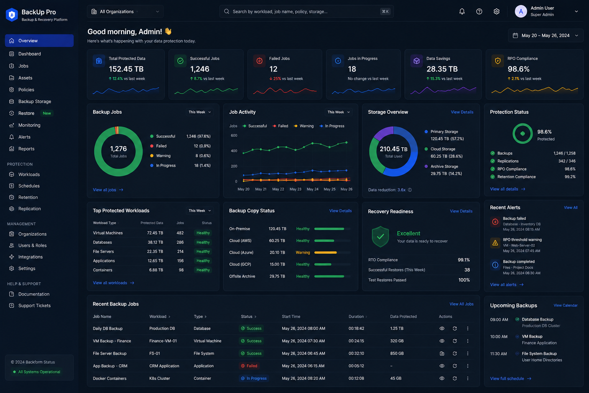Rerun the VM Backup - Finance job
This screenshot has width=589, height=393.
[454, 341]
